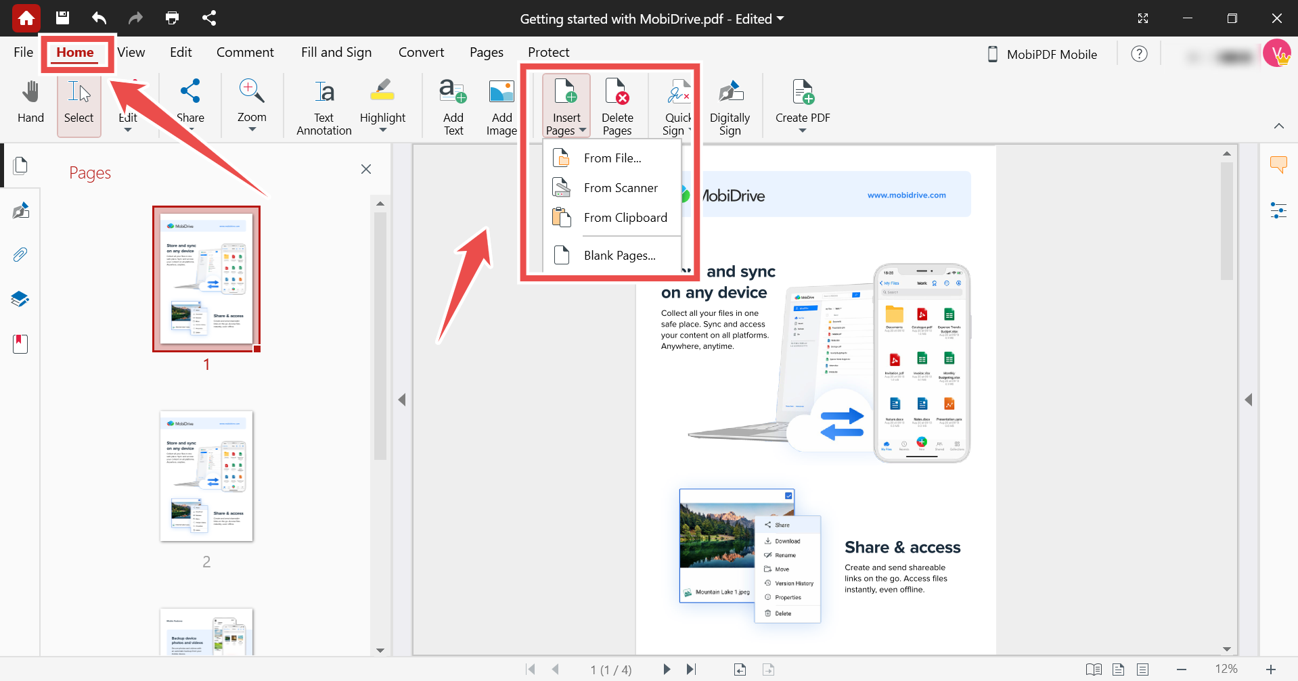Collapse the ribbon using the chevron
Image resolution: width=1298 pixels, height=681 pixels.
tap(1278, 126)
